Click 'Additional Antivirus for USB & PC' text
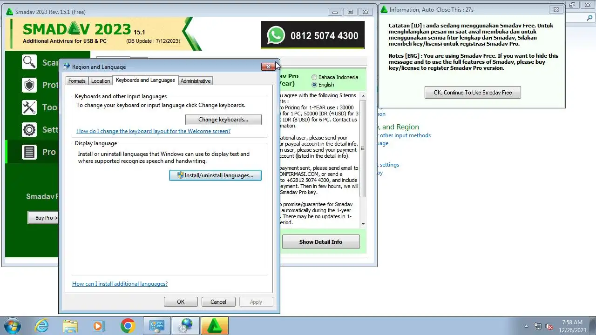This screenshot has height=335, width=596. click(65, 41)
